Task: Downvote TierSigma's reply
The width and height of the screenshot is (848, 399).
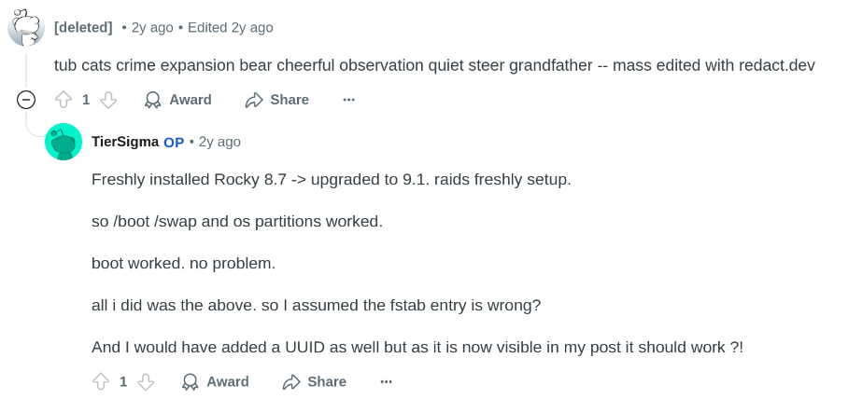Action: tap(146, 381)
